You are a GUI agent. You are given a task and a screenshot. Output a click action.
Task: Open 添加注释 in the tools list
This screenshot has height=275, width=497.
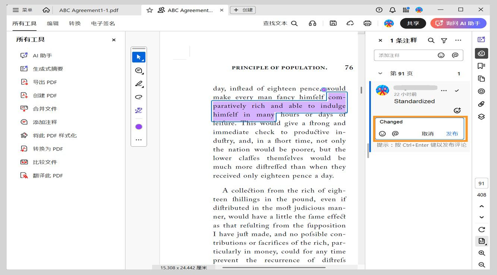click(x=39, y=122)
